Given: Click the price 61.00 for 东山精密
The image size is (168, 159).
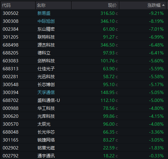Looking at the screenshot, I should (x=109, y=29).
